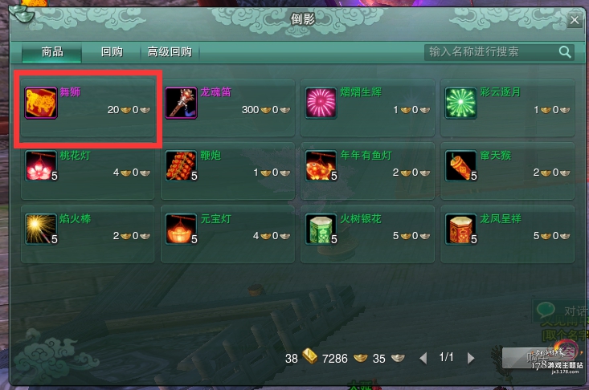
Task: Click the 元宝灯 ingot lantern icon
Action: 181,230
